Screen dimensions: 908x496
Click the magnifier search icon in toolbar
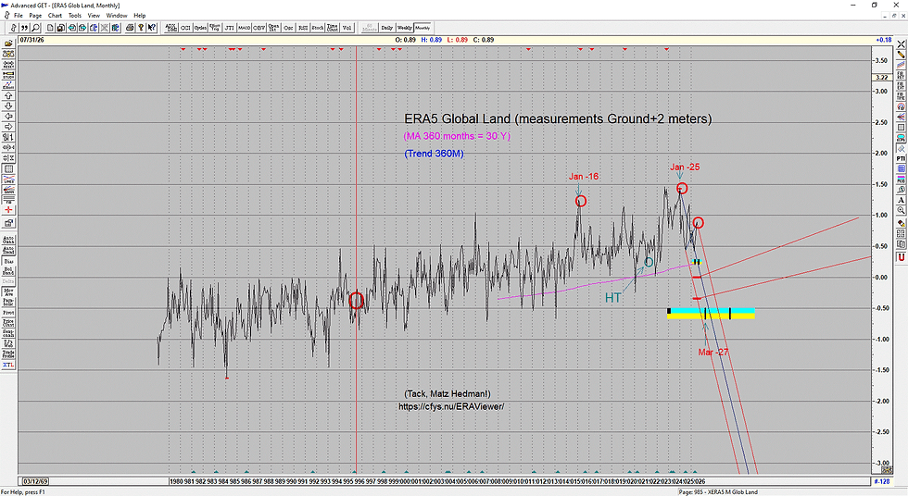(35, 28)
